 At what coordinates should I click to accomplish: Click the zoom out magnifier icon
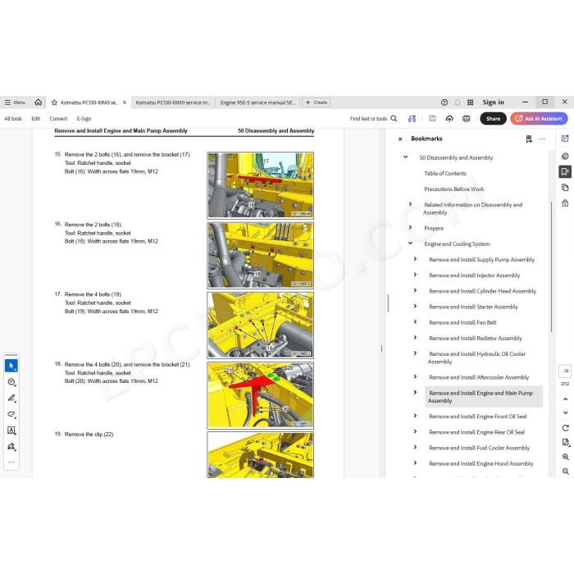pyautogui.click(x=566, y=471)
